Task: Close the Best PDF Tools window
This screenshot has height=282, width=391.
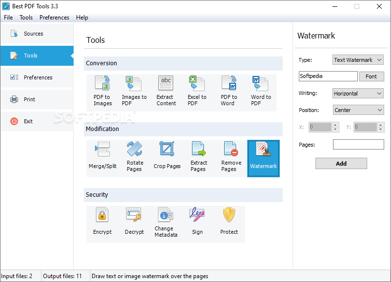Action: coord(379,6)
